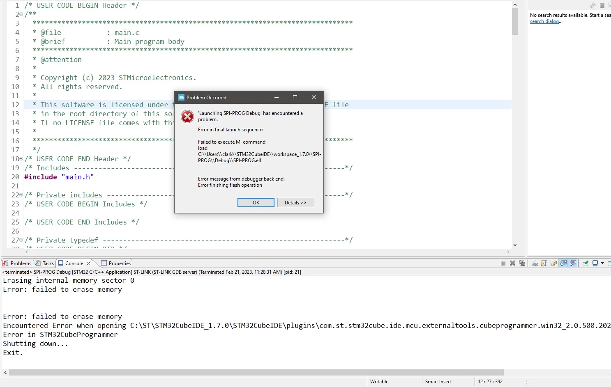Screen dimensions: 611x387
Task: Click the editor vertical scrollbar thumb
Action: pyautogui.click(x=515, y=21)
